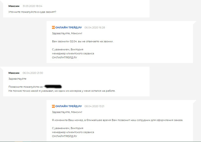Click Максим's name on the 31.03.2020 message

[x=14, y=6]
